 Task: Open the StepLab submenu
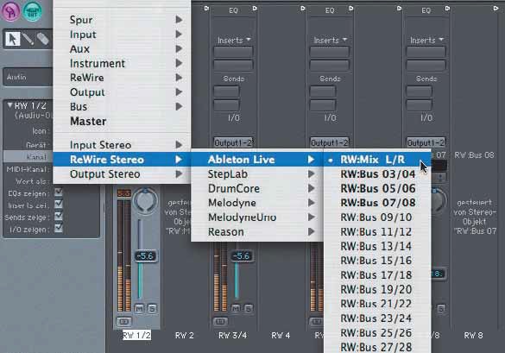257,174
